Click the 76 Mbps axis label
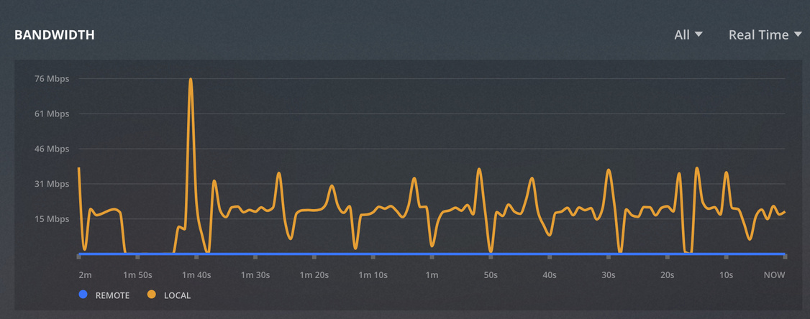 click(x=51, y=79)
